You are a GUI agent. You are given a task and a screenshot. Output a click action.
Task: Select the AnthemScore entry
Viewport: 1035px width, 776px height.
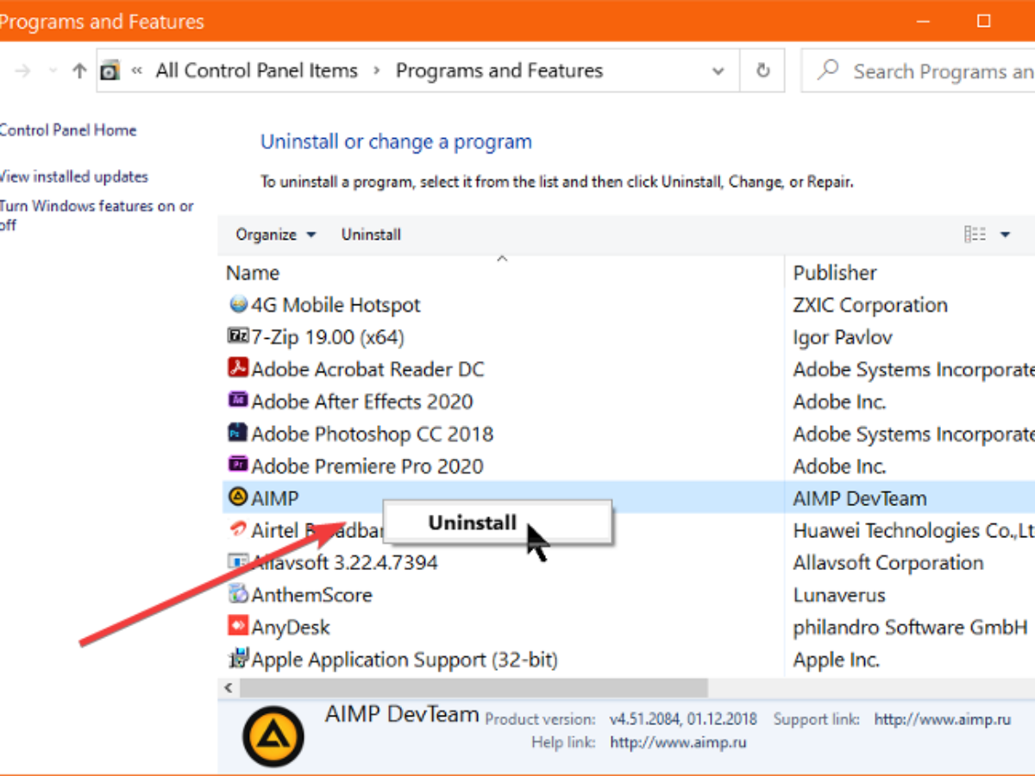click(x=627, y=594)
